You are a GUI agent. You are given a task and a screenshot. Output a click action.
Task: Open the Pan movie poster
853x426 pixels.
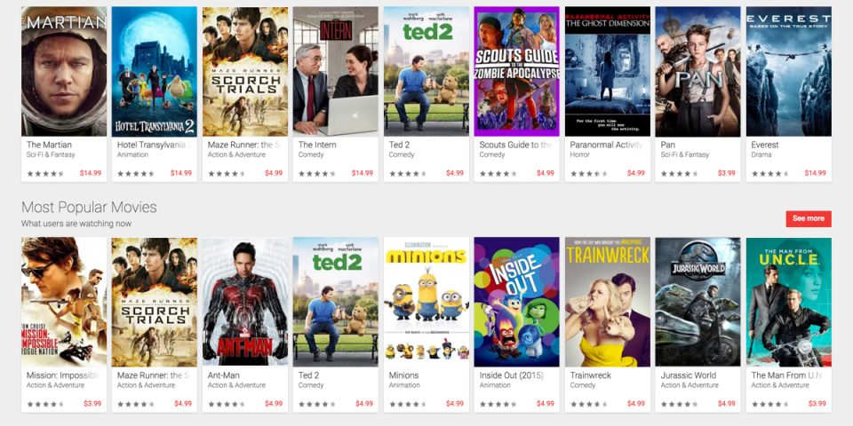pos(698,71)
